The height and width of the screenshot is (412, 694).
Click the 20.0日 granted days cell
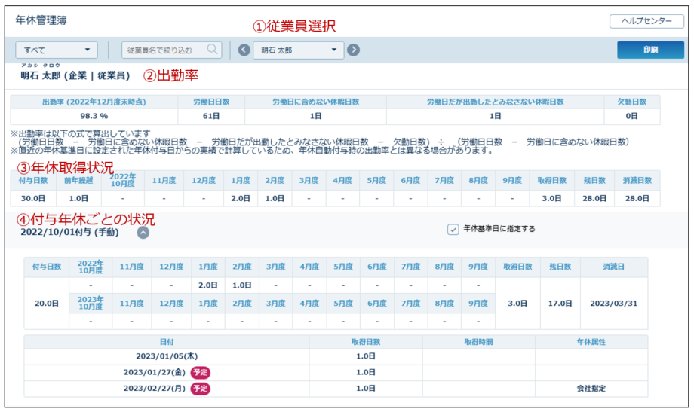point(45,304)
